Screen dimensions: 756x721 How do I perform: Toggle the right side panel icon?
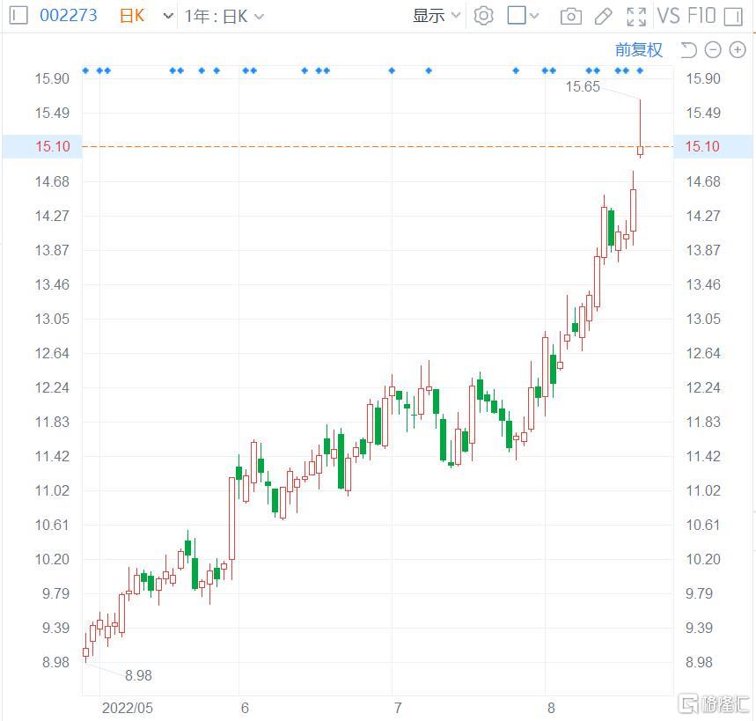(x=733, y=17)
